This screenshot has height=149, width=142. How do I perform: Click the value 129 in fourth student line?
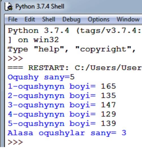(108, 114)
